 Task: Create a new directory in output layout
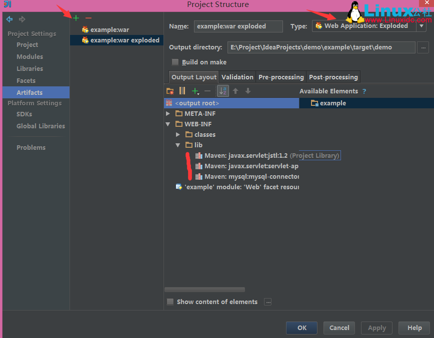click(x=169, y=91)
